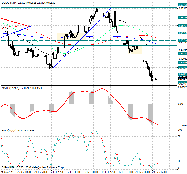The height and width of the screenshot is (174, 187).
Task: Click the 21 Jan 2011 date label
Action: click(x=7, y=172)
